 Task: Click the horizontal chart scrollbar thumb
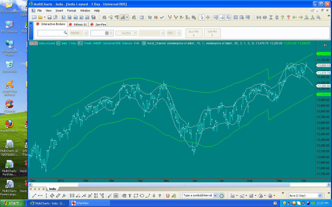click(184, 185)
